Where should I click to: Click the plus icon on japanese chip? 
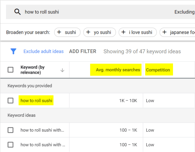coord(164,32)
